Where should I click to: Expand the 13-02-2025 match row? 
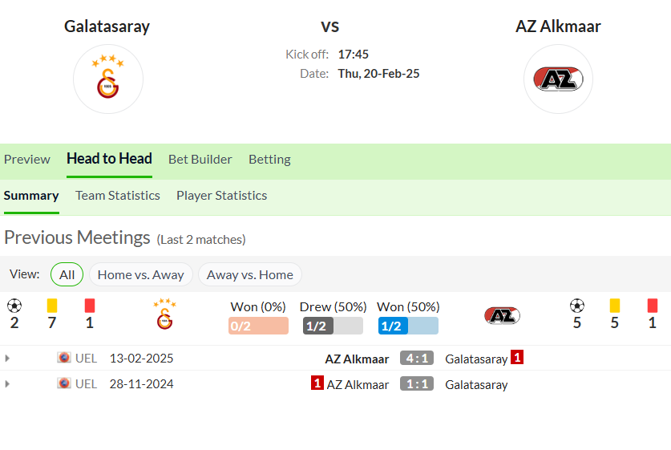pos(7,358)
